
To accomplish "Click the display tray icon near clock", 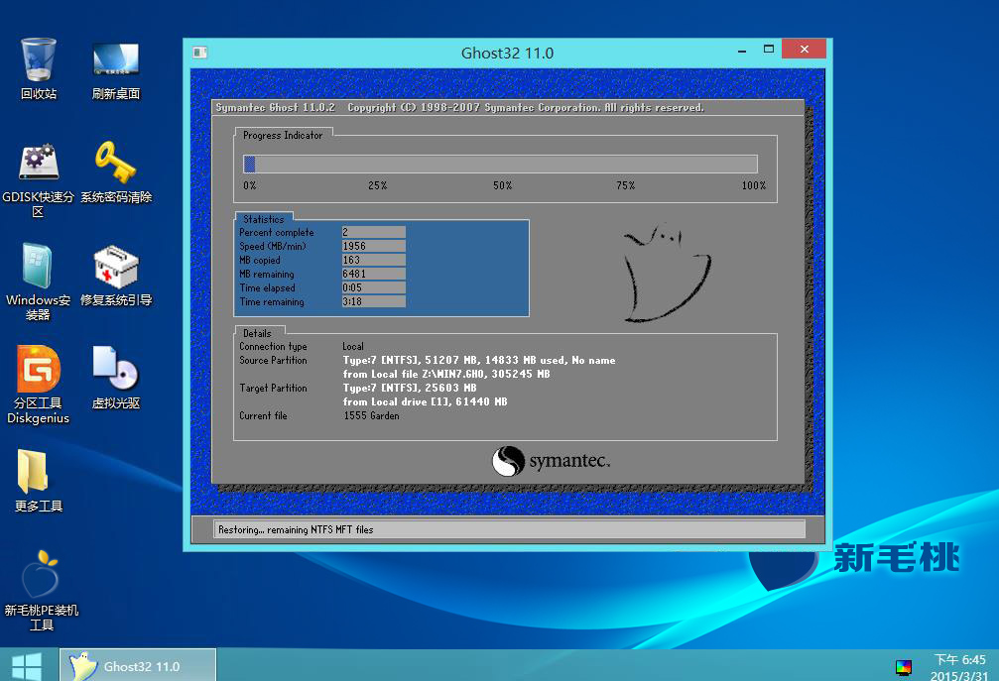I will (x=904, y=667).
